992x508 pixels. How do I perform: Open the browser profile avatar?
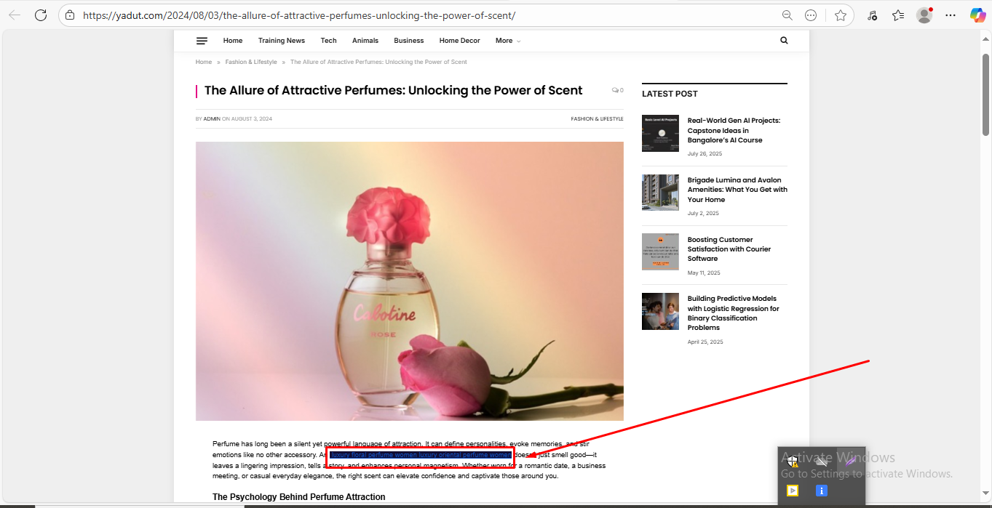click(924, 15)
